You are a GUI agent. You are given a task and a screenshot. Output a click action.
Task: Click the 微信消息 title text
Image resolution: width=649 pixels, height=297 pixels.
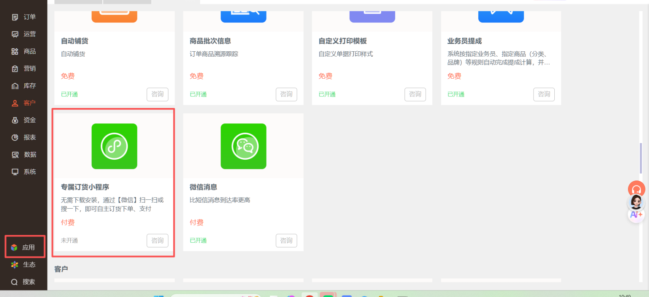pos(203,187)
